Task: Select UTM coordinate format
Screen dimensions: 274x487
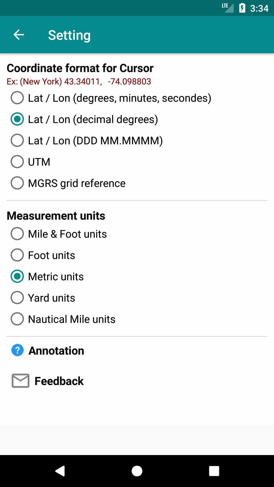Action: pyautogui.click(x=17, y=162)
